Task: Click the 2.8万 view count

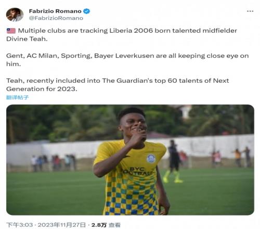Action: [99, 225]
